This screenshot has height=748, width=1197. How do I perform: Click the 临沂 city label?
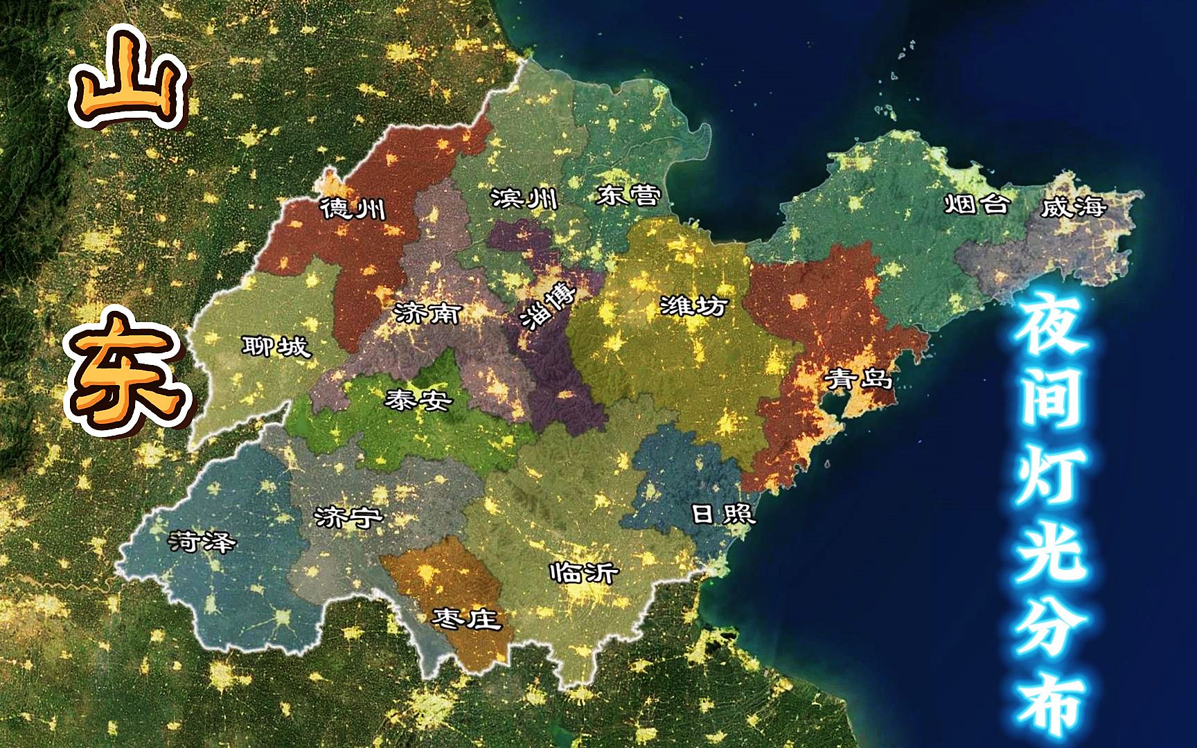point(584,572)
